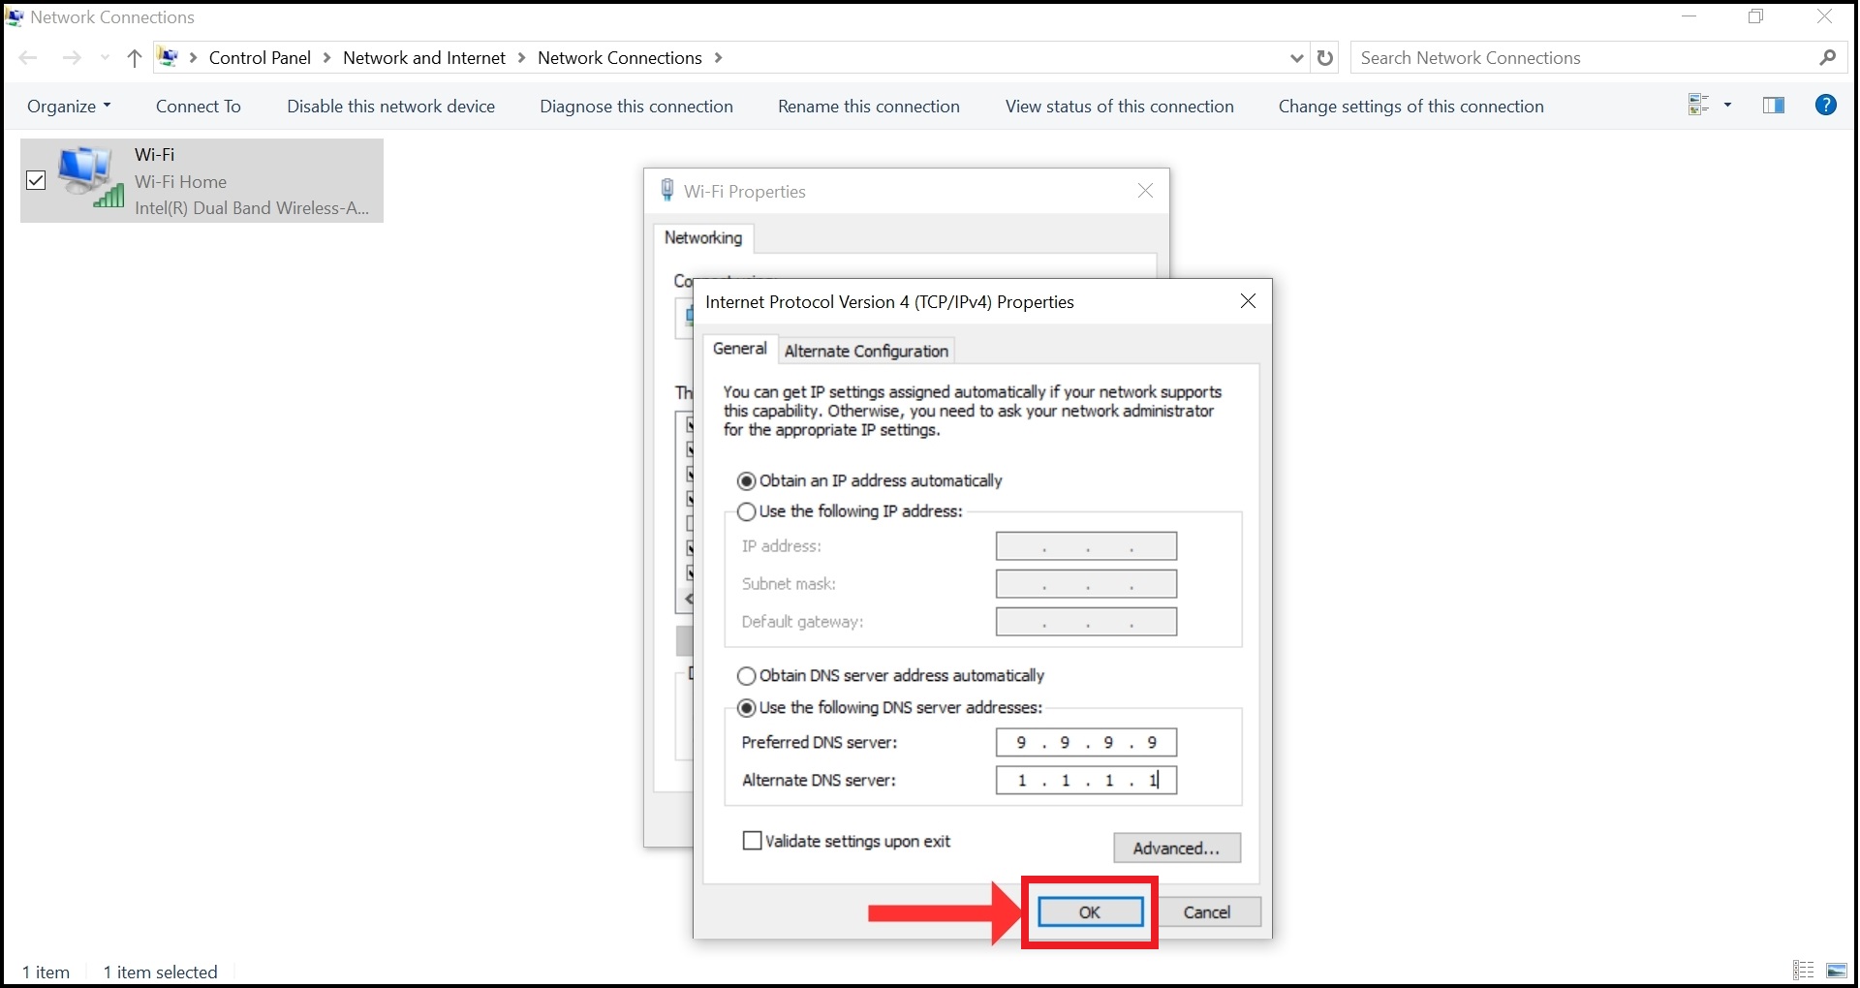Click Rename this connection

(x=869, y=107)
